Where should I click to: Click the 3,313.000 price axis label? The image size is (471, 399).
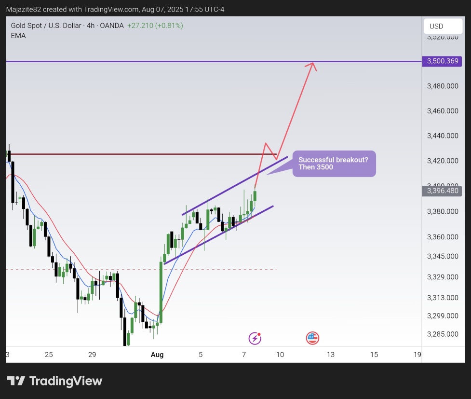(443, 298)
